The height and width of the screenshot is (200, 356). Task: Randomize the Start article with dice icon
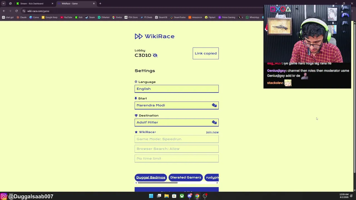point(214,105)
